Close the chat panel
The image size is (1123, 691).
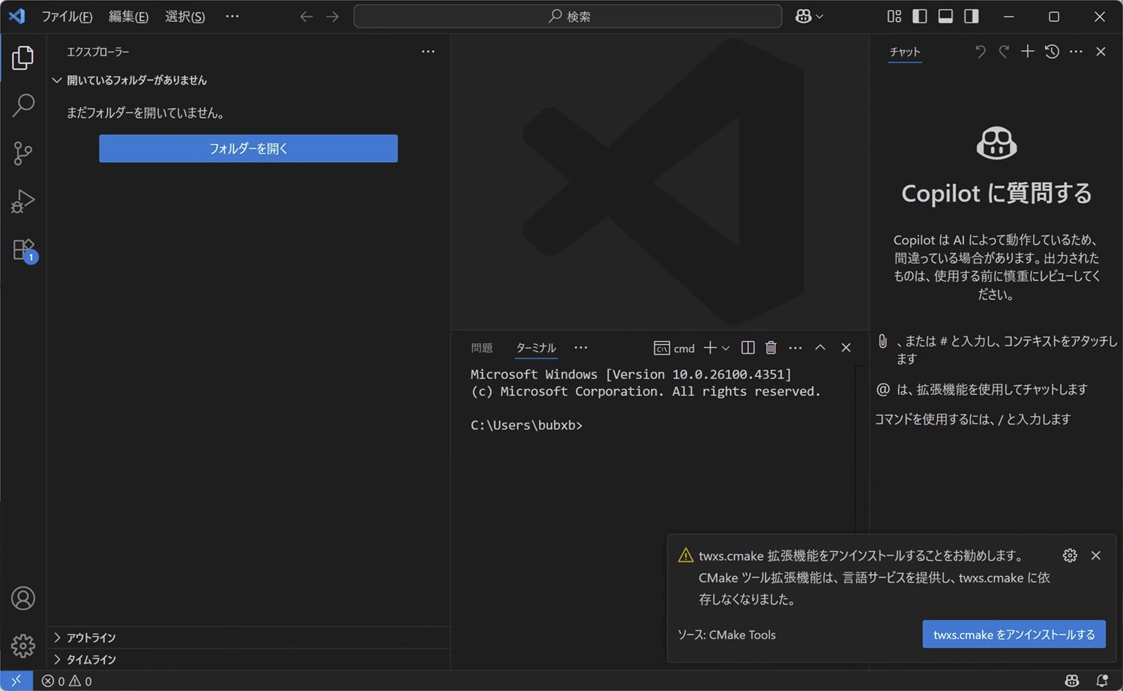1101,52
